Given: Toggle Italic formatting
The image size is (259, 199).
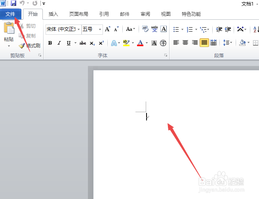Looking at the screenshot, I should point(59,43).
